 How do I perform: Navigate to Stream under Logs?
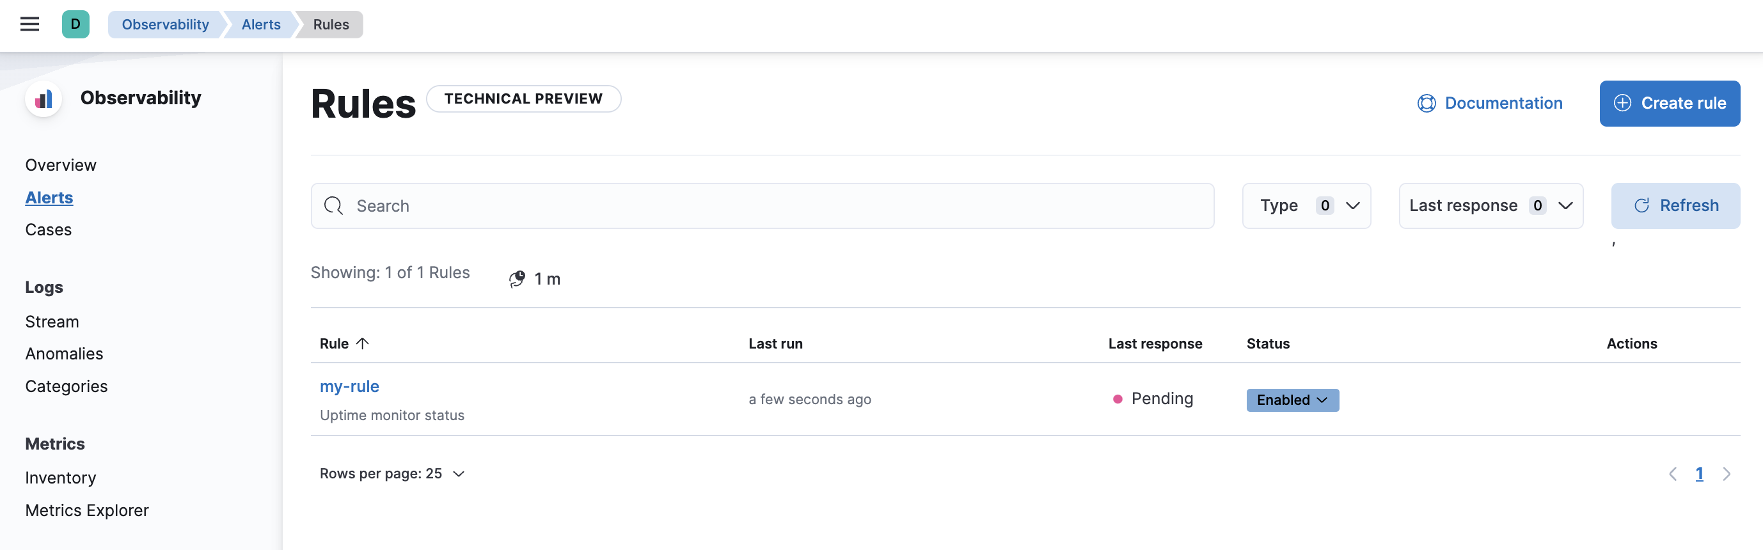point(52,321)
